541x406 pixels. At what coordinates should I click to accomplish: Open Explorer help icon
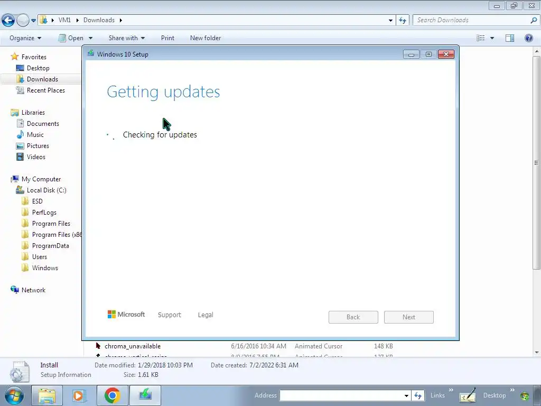coord(528,38)
